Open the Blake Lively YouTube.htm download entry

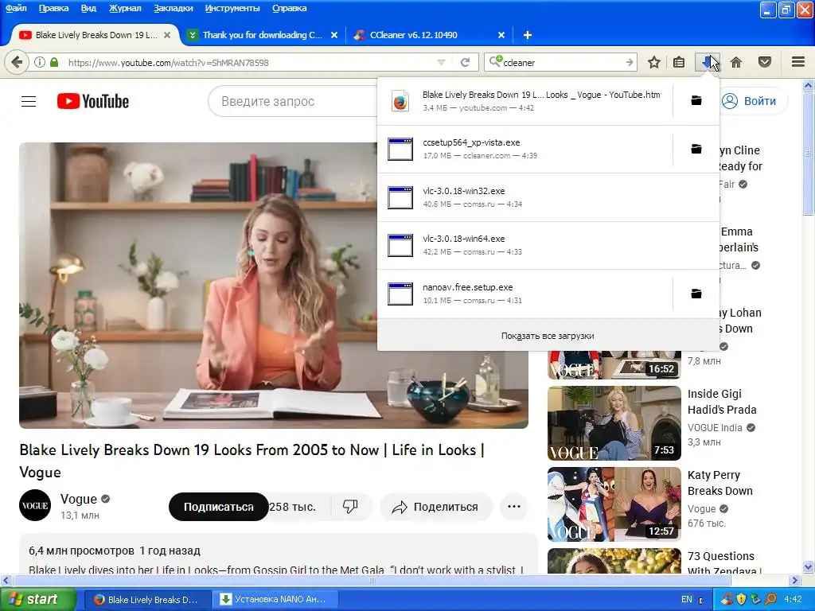click(x=525, y=101)
